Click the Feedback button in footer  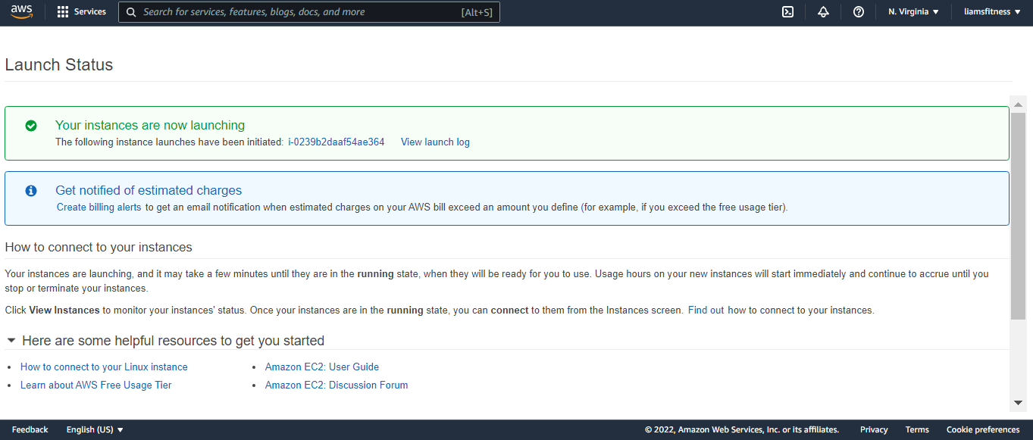click(x=30, y=429)
